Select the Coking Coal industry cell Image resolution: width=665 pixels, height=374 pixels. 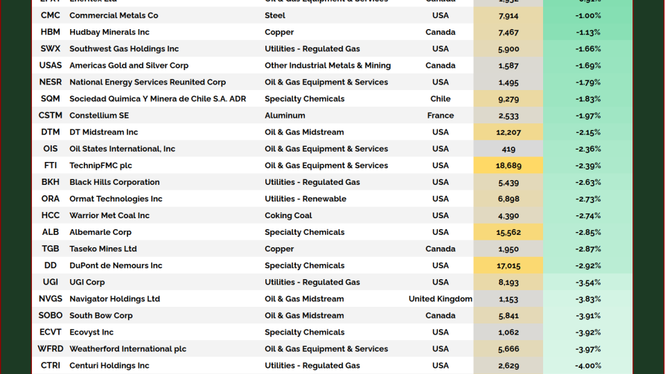pyautogui.click(x=288, y=215)
